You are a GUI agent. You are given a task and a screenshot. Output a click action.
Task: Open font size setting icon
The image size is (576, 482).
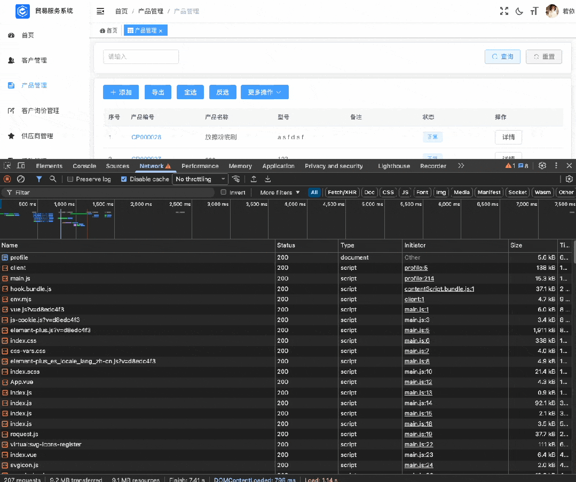(534, 11)
